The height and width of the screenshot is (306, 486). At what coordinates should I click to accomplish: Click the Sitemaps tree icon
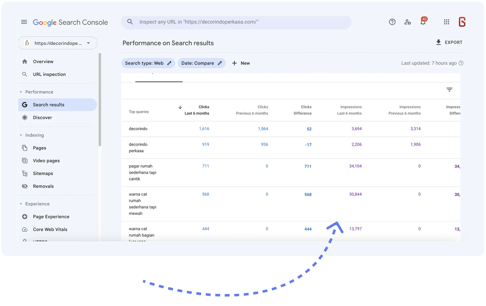point(25,173)
